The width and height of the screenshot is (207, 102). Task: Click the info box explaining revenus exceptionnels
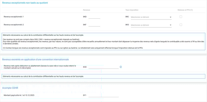[103, 42]
